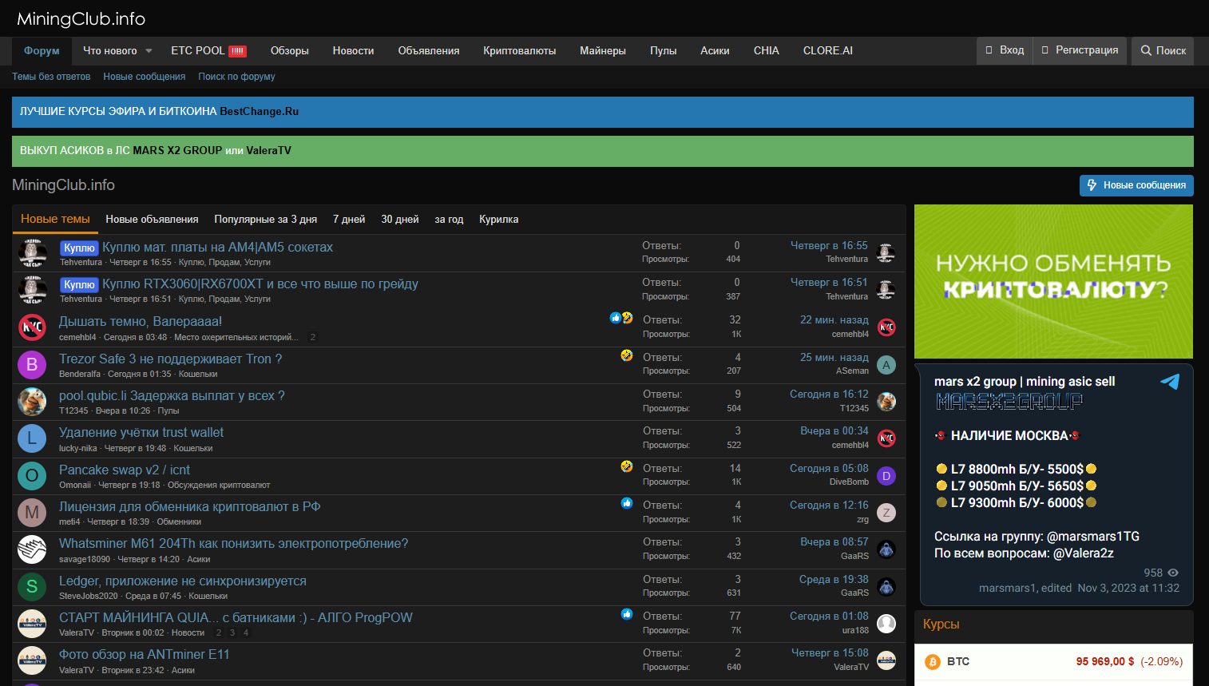Viewport: 1209px width, 686px height.
Task: Click like reaction on Лицензия thread
Action: point(627,503)
